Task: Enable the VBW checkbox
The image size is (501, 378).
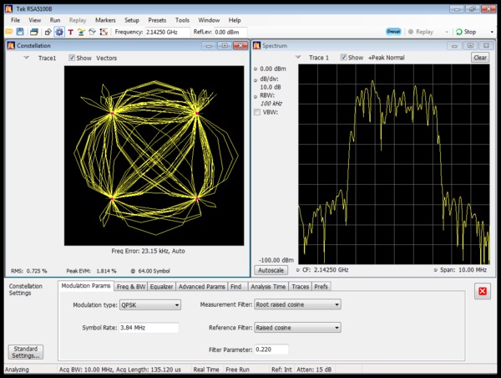Action: 257,112
